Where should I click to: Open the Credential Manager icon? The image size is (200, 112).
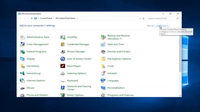coord(62,44)
